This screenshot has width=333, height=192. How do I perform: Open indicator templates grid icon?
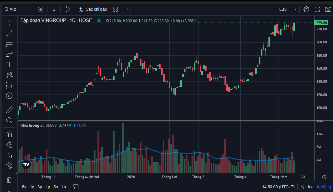[115, 9]
